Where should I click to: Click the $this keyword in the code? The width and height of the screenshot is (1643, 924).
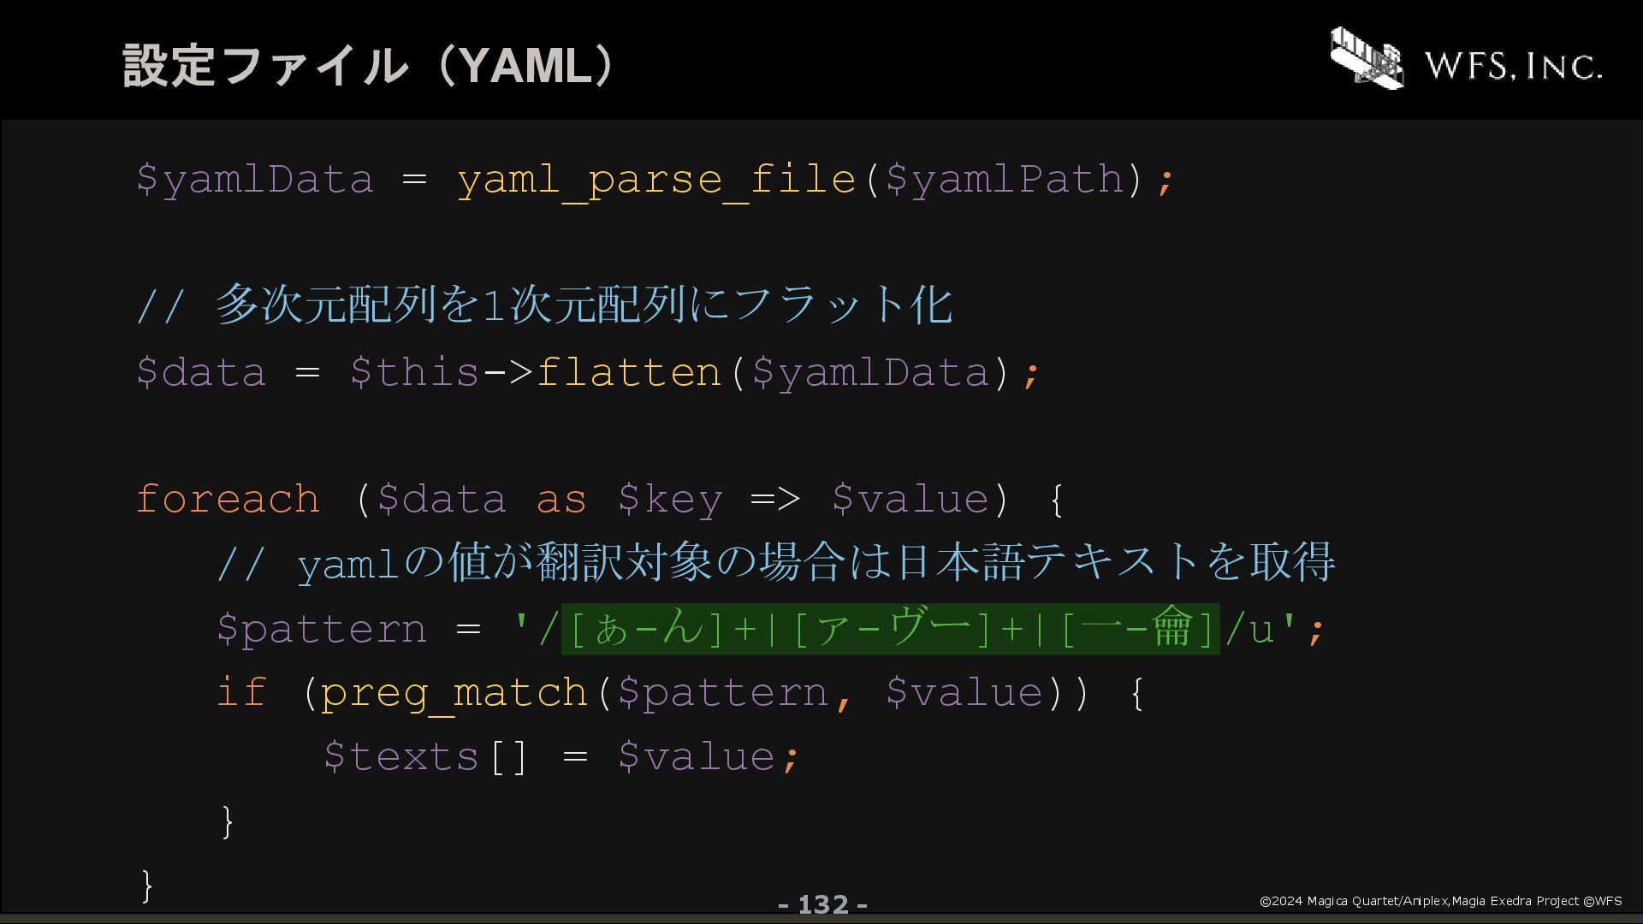click(x=415, y=372)
